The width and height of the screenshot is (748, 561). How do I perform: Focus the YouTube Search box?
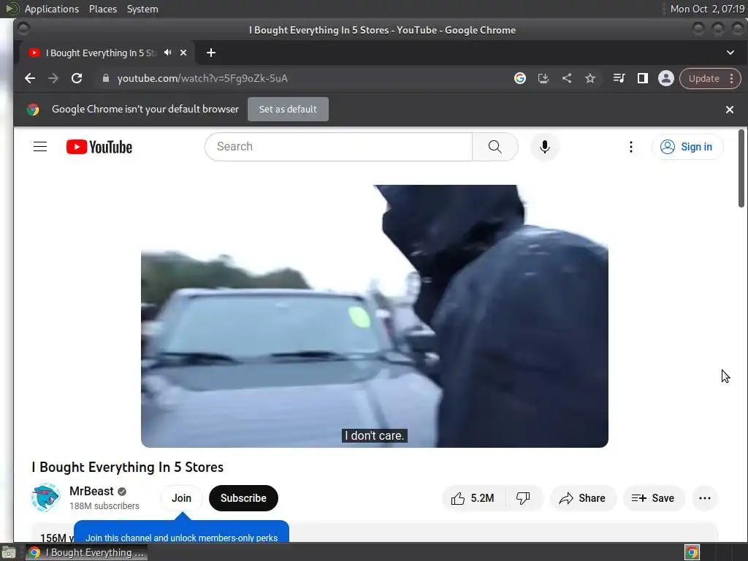tap(338, 146)
